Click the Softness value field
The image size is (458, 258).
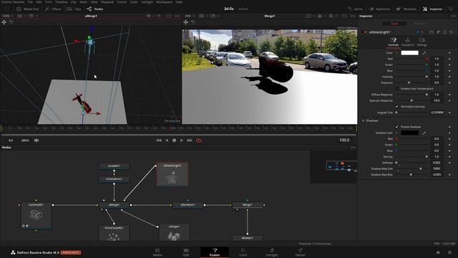[x=437, y=163]
